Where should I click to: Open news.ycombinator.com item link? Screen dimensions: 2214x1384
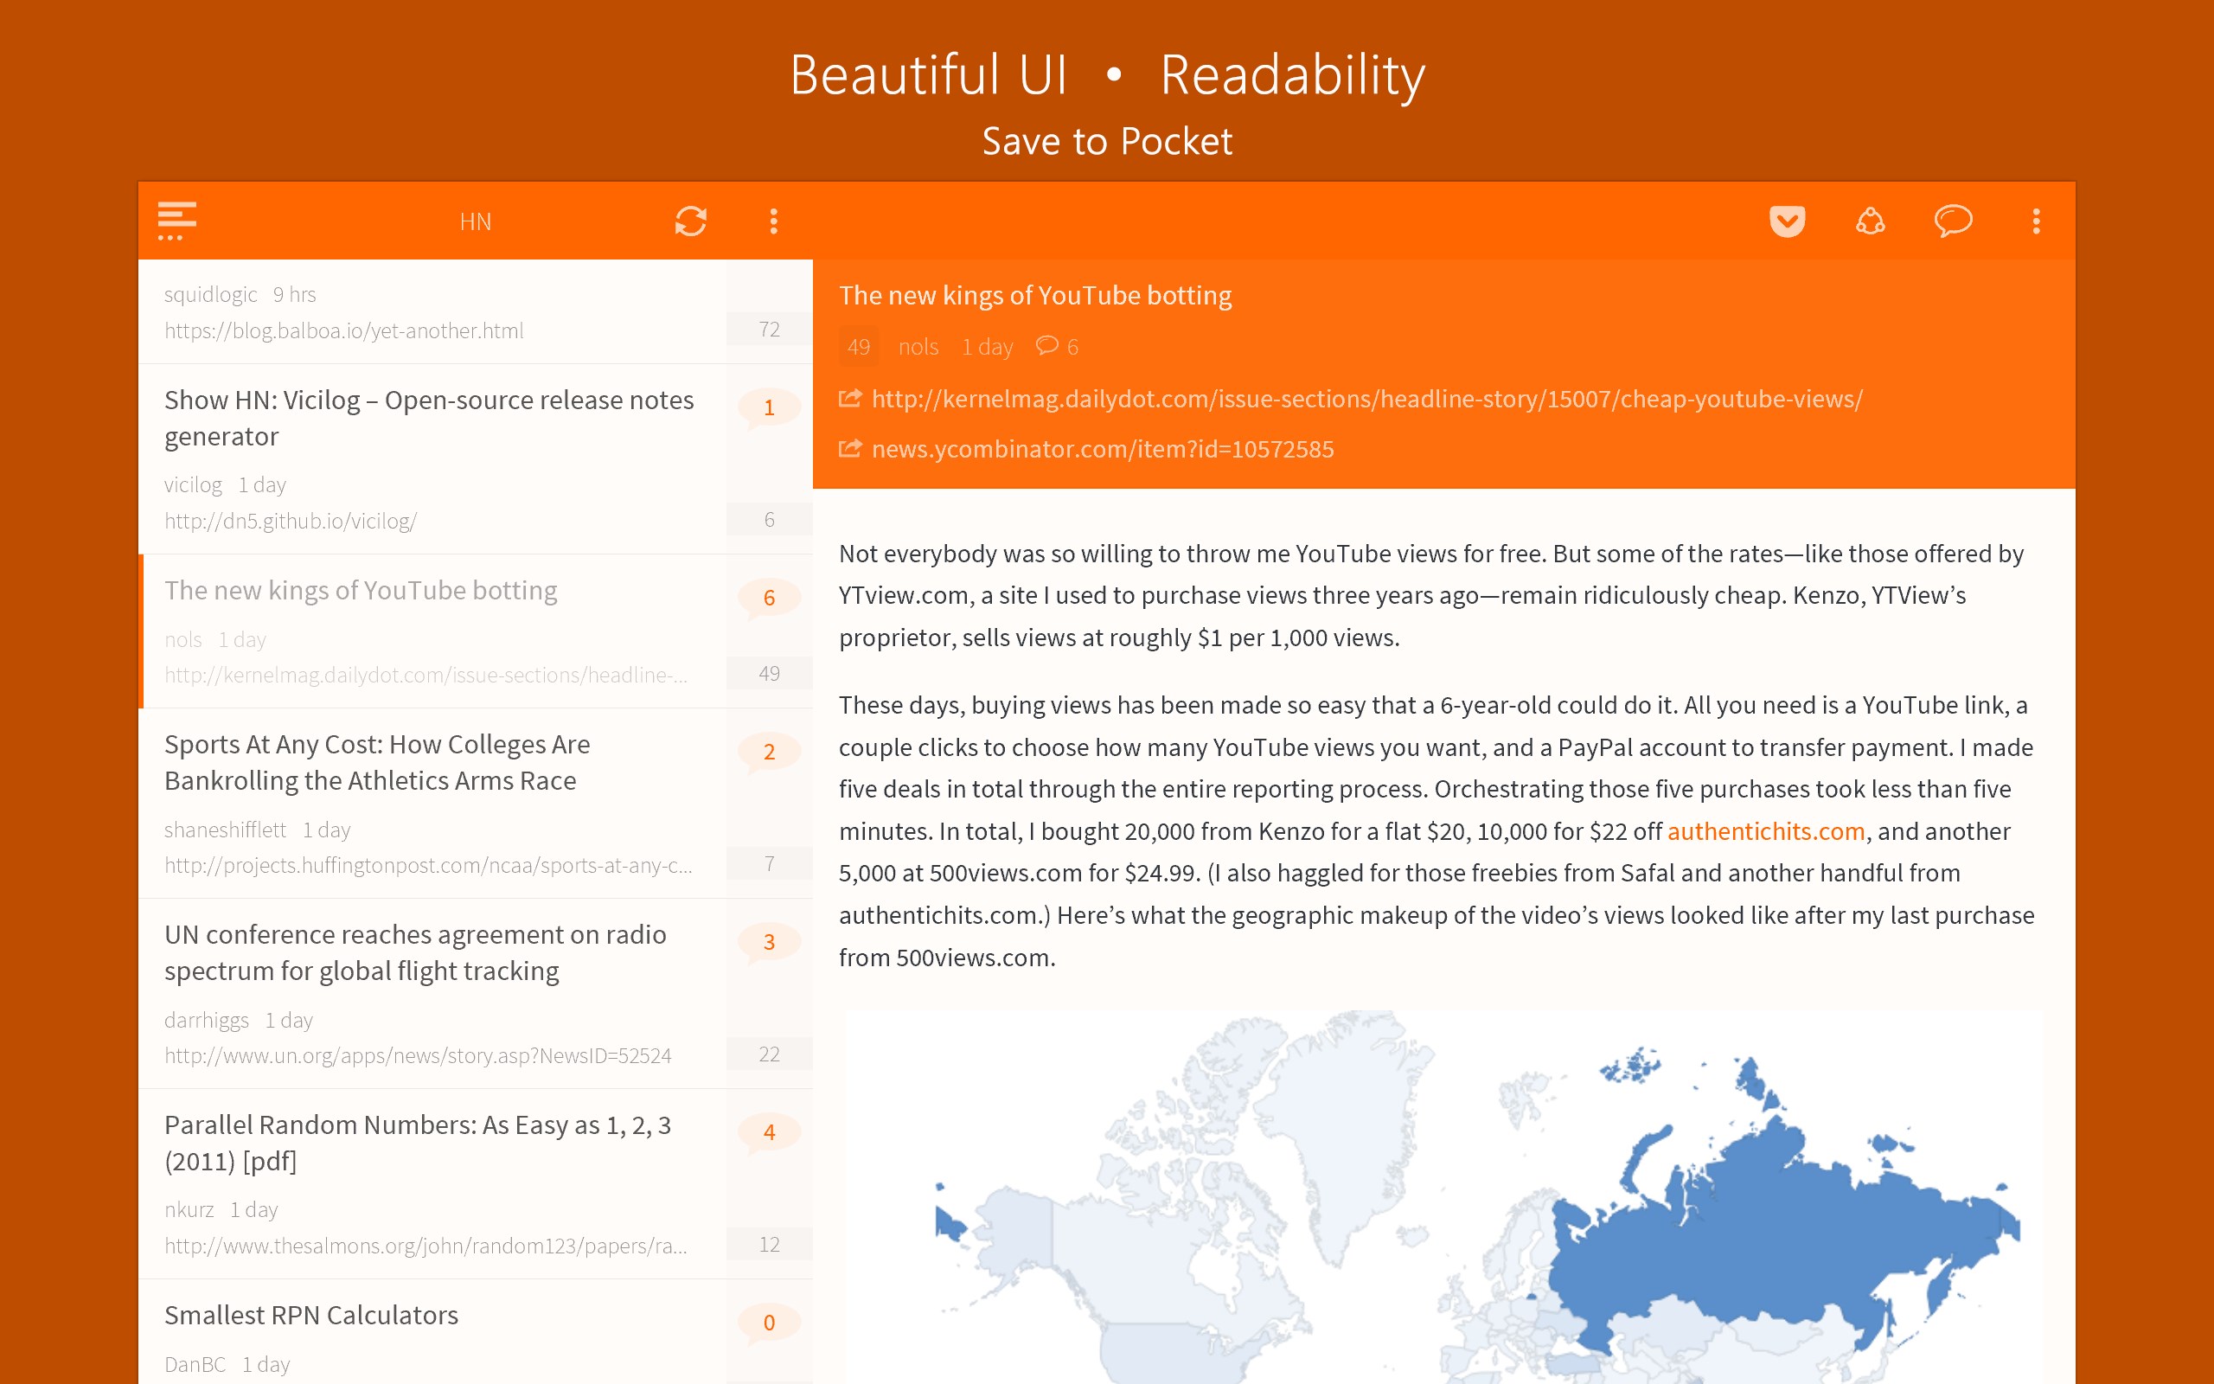tap(1102, 450)
